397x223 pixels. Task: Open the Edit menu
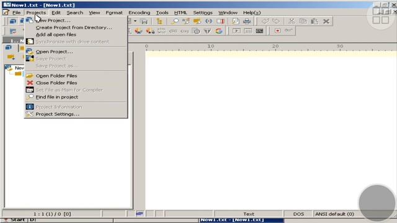pos(56,12)
